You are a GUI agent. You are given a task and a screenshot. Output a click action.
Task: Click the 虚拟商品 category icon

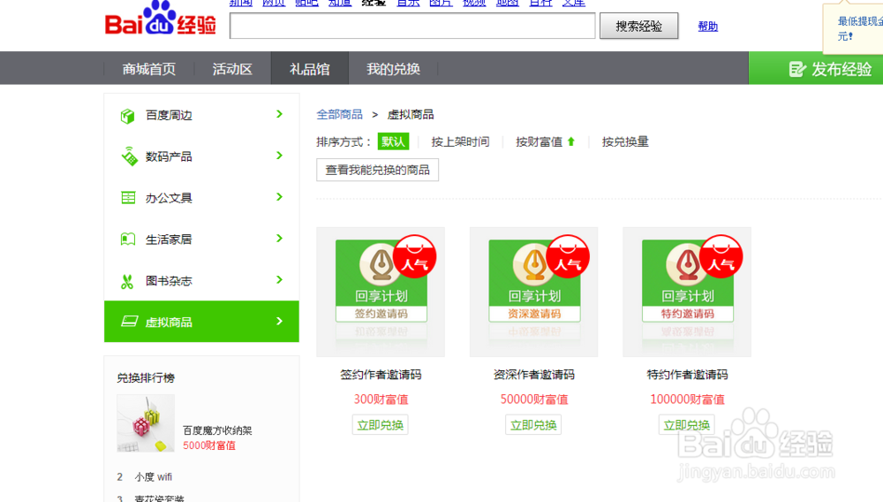tap(129, 321)
